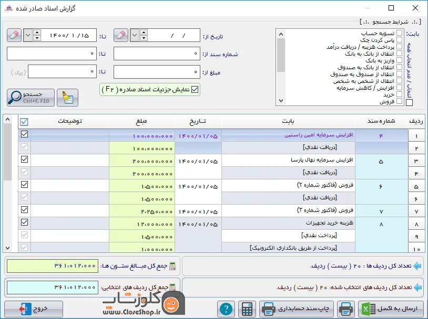Open the calculator button
Viewport: 428px width, 319px height.
247,309
